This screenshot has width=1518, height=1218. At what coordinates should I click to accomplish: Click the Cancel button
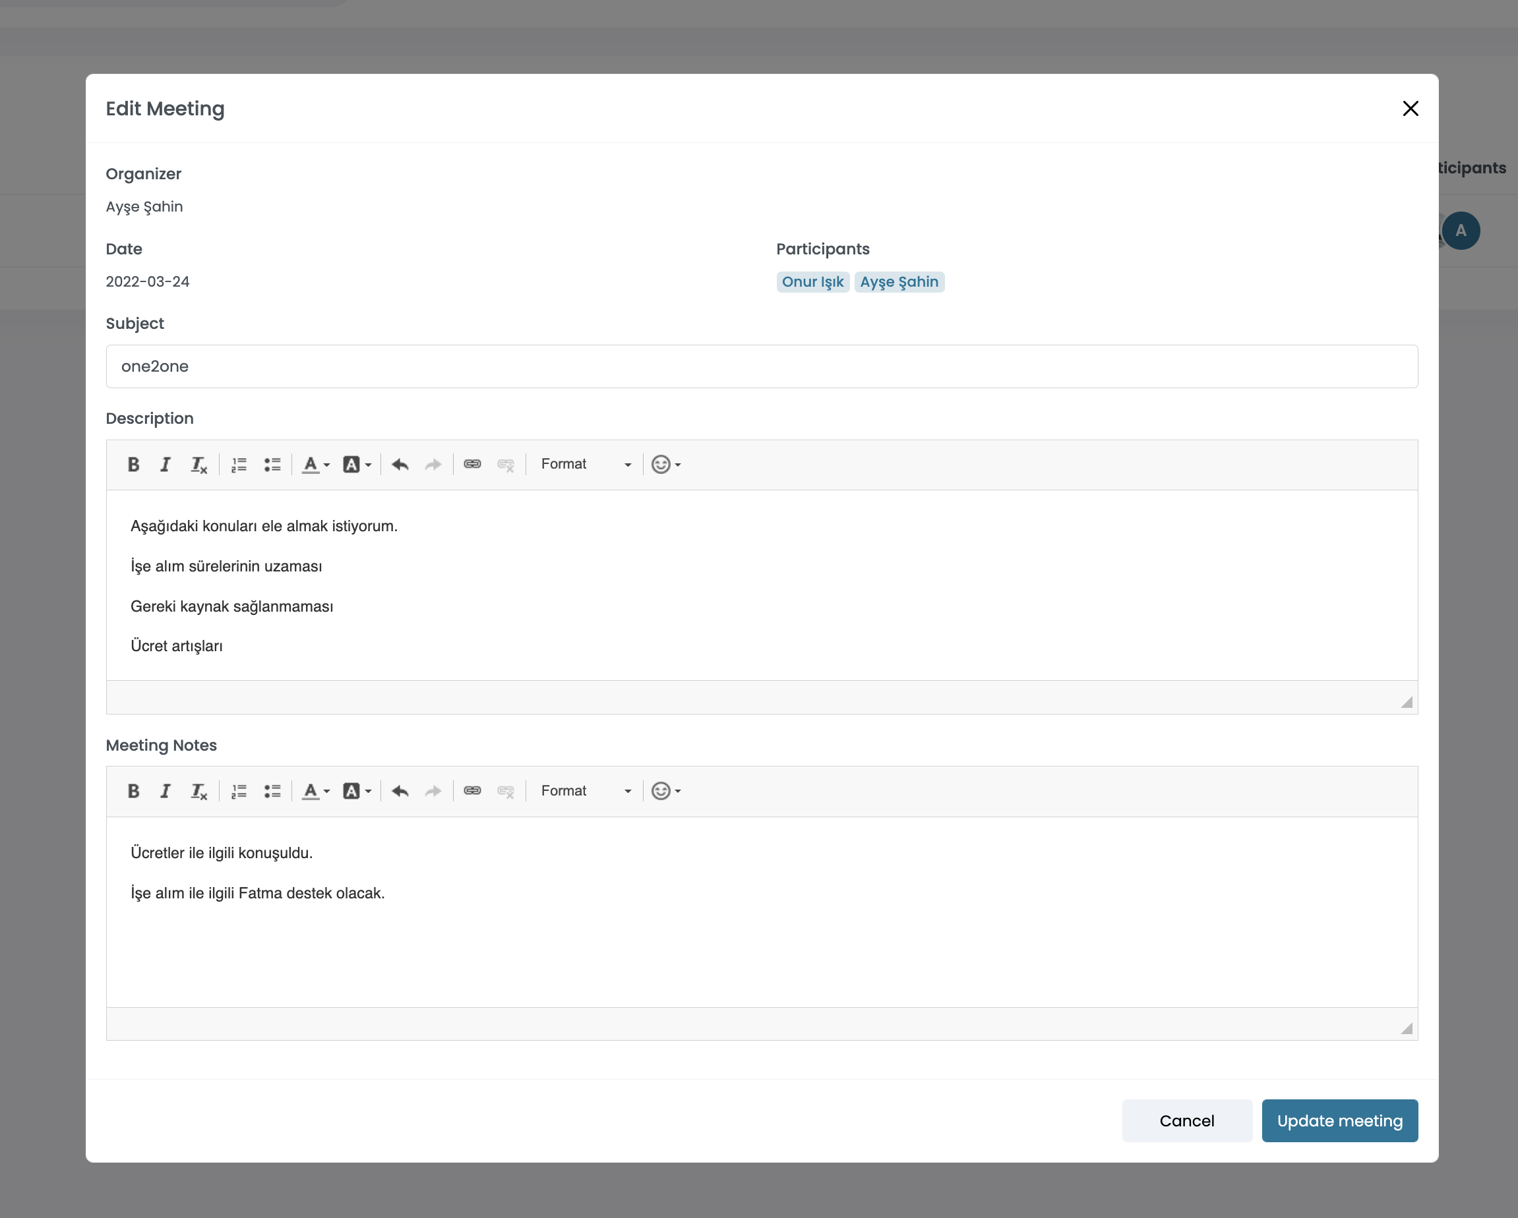pos(1186,1120)
